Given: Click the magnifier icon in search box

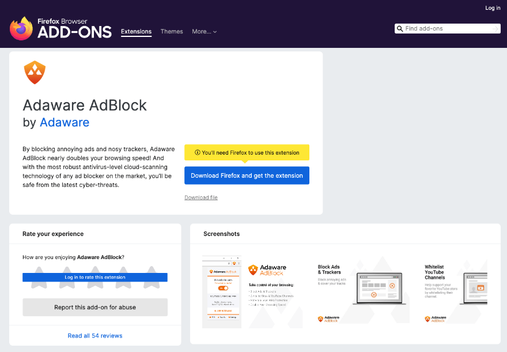Looking at the screenshot, I should [x=400, y=29].
